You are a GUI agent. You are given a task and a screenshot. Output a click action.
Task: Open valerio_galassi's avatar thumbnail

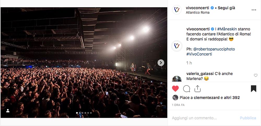coord(177,79)
